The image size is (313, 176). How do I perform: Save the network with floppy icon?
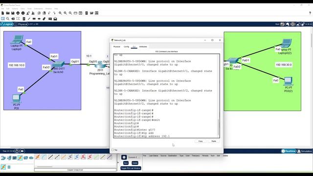click(x=13, y=13)
